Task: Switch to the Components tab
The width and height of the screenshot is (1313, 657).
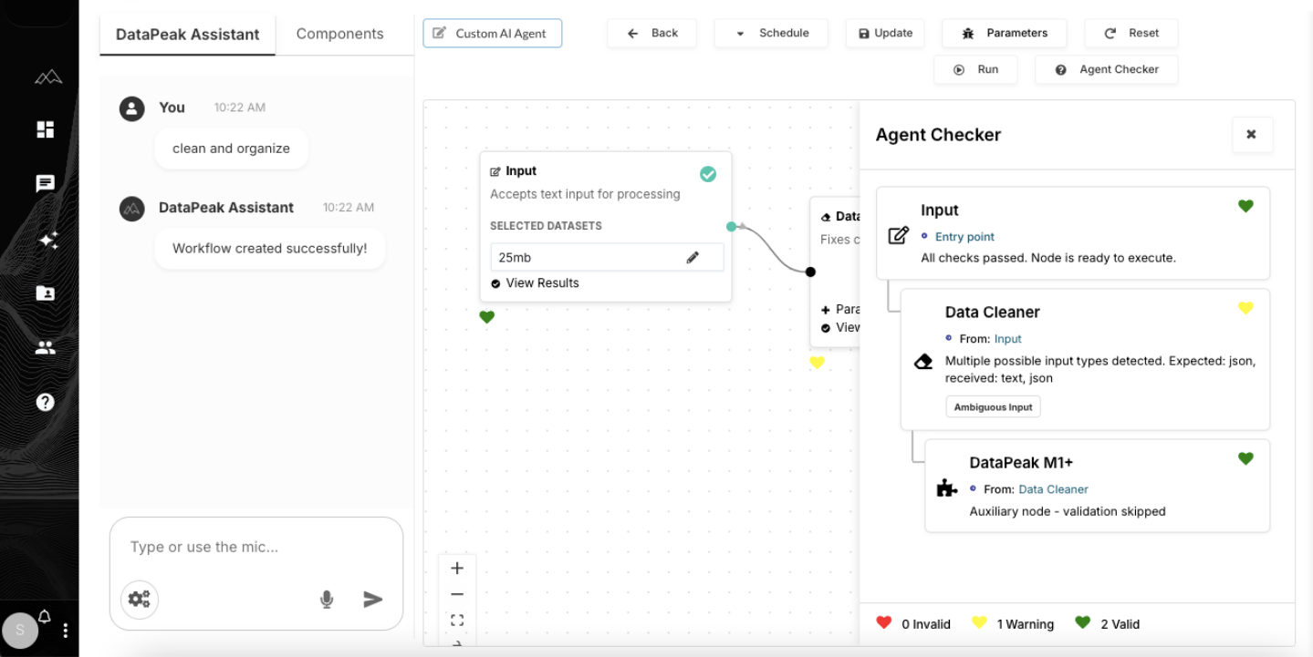Action: (339, 33)
